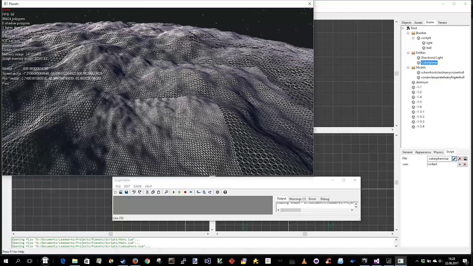The image size is (473, 266).
Task: Click the cam value field
Action: pyautogui.click(x=442, y=164)
